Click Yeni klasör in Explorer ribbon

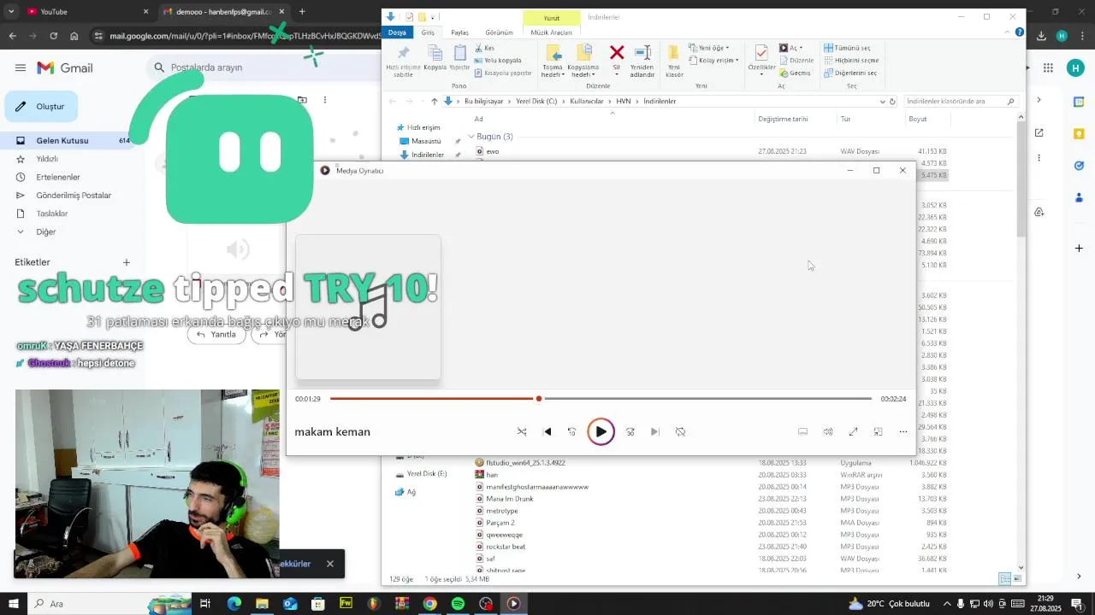[x=674, y=61]
